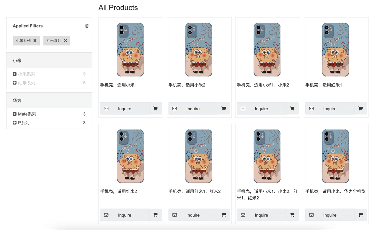The width and height of the screenshot is (375, 230).
Task: Expand the P系列 filter option
Action: (x=15, y=123)
